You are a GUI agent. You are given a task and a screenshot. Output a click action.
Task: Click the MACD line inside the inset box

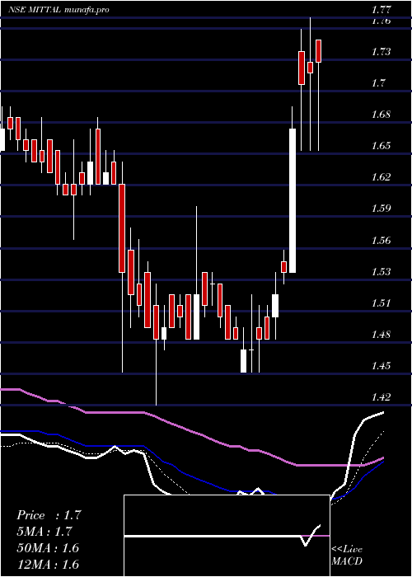point(222,536)
